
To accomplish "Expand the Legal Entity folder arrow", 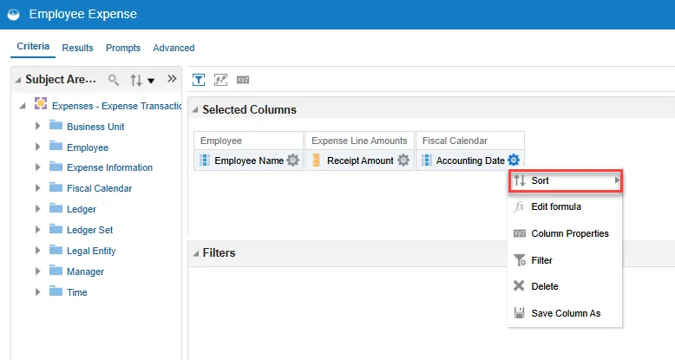I will click(x=38, y=250).
